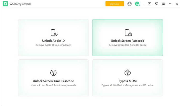This screenshot has width=181, height=107.
Task: Click the orange Buy Now button
Action: (115, 4)
